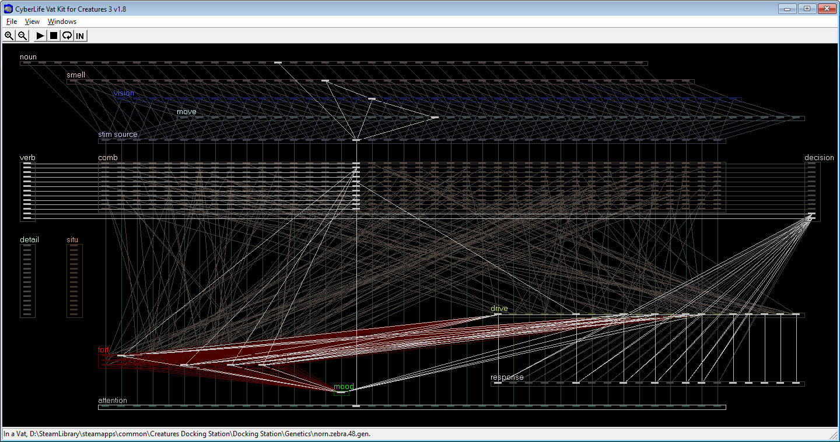
Task: Open the File menu
Action: click(x=11, y=21)
